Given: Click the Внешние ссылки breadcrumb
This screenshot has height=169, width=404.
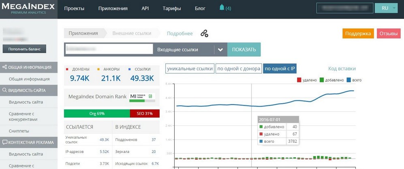Looking at the screenshot, I should 132,33.
